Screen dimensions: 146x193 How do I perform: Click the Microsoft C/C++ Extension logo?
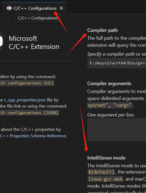pos(1,41)
